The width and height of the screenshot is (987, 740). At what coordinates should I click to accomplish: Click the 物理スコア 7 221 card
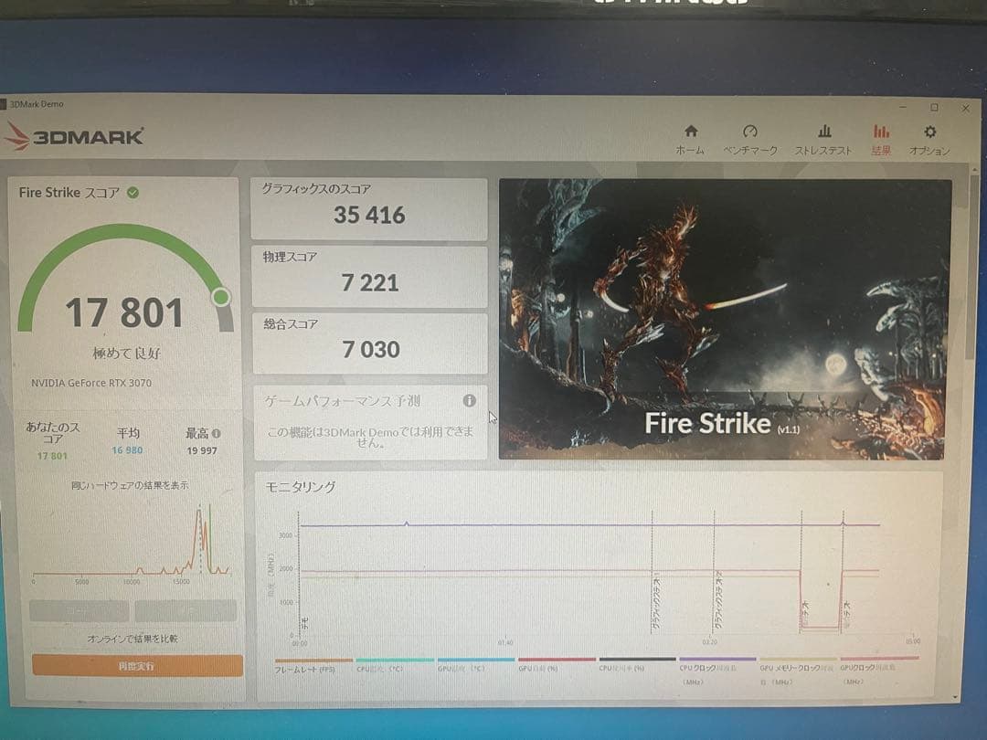click(369, 277)
